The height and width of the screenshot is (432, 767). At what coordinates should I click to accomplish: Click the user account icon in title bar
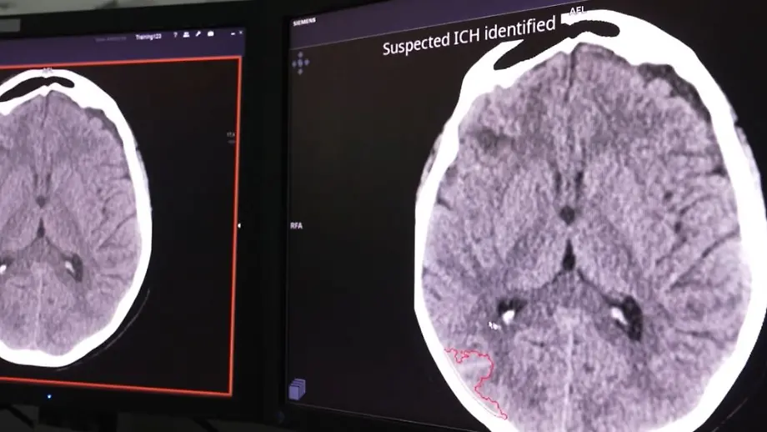pyautogui.click(x=186, y=34)
